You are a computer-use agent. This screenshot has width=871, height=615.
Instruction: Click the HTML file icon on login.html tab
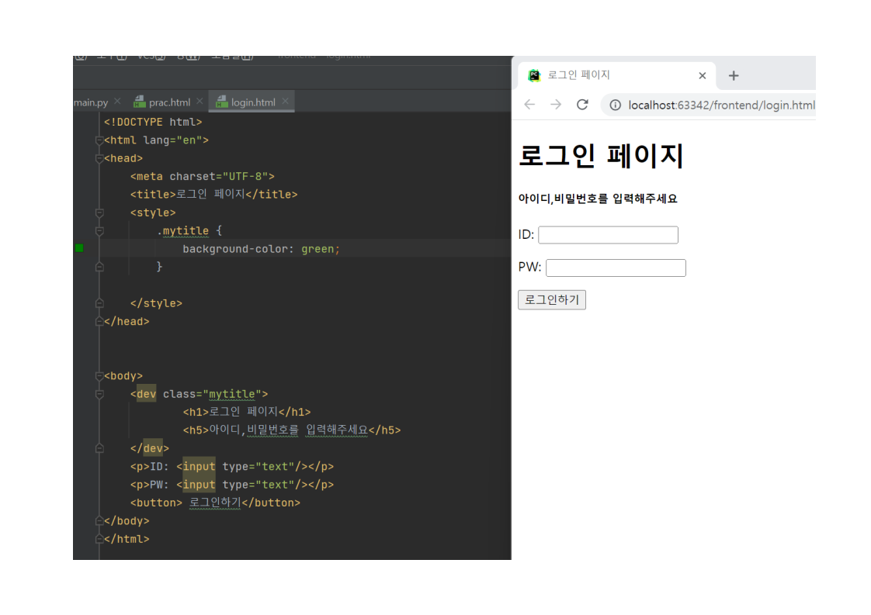pyautogui.click(x=222, y=102)
